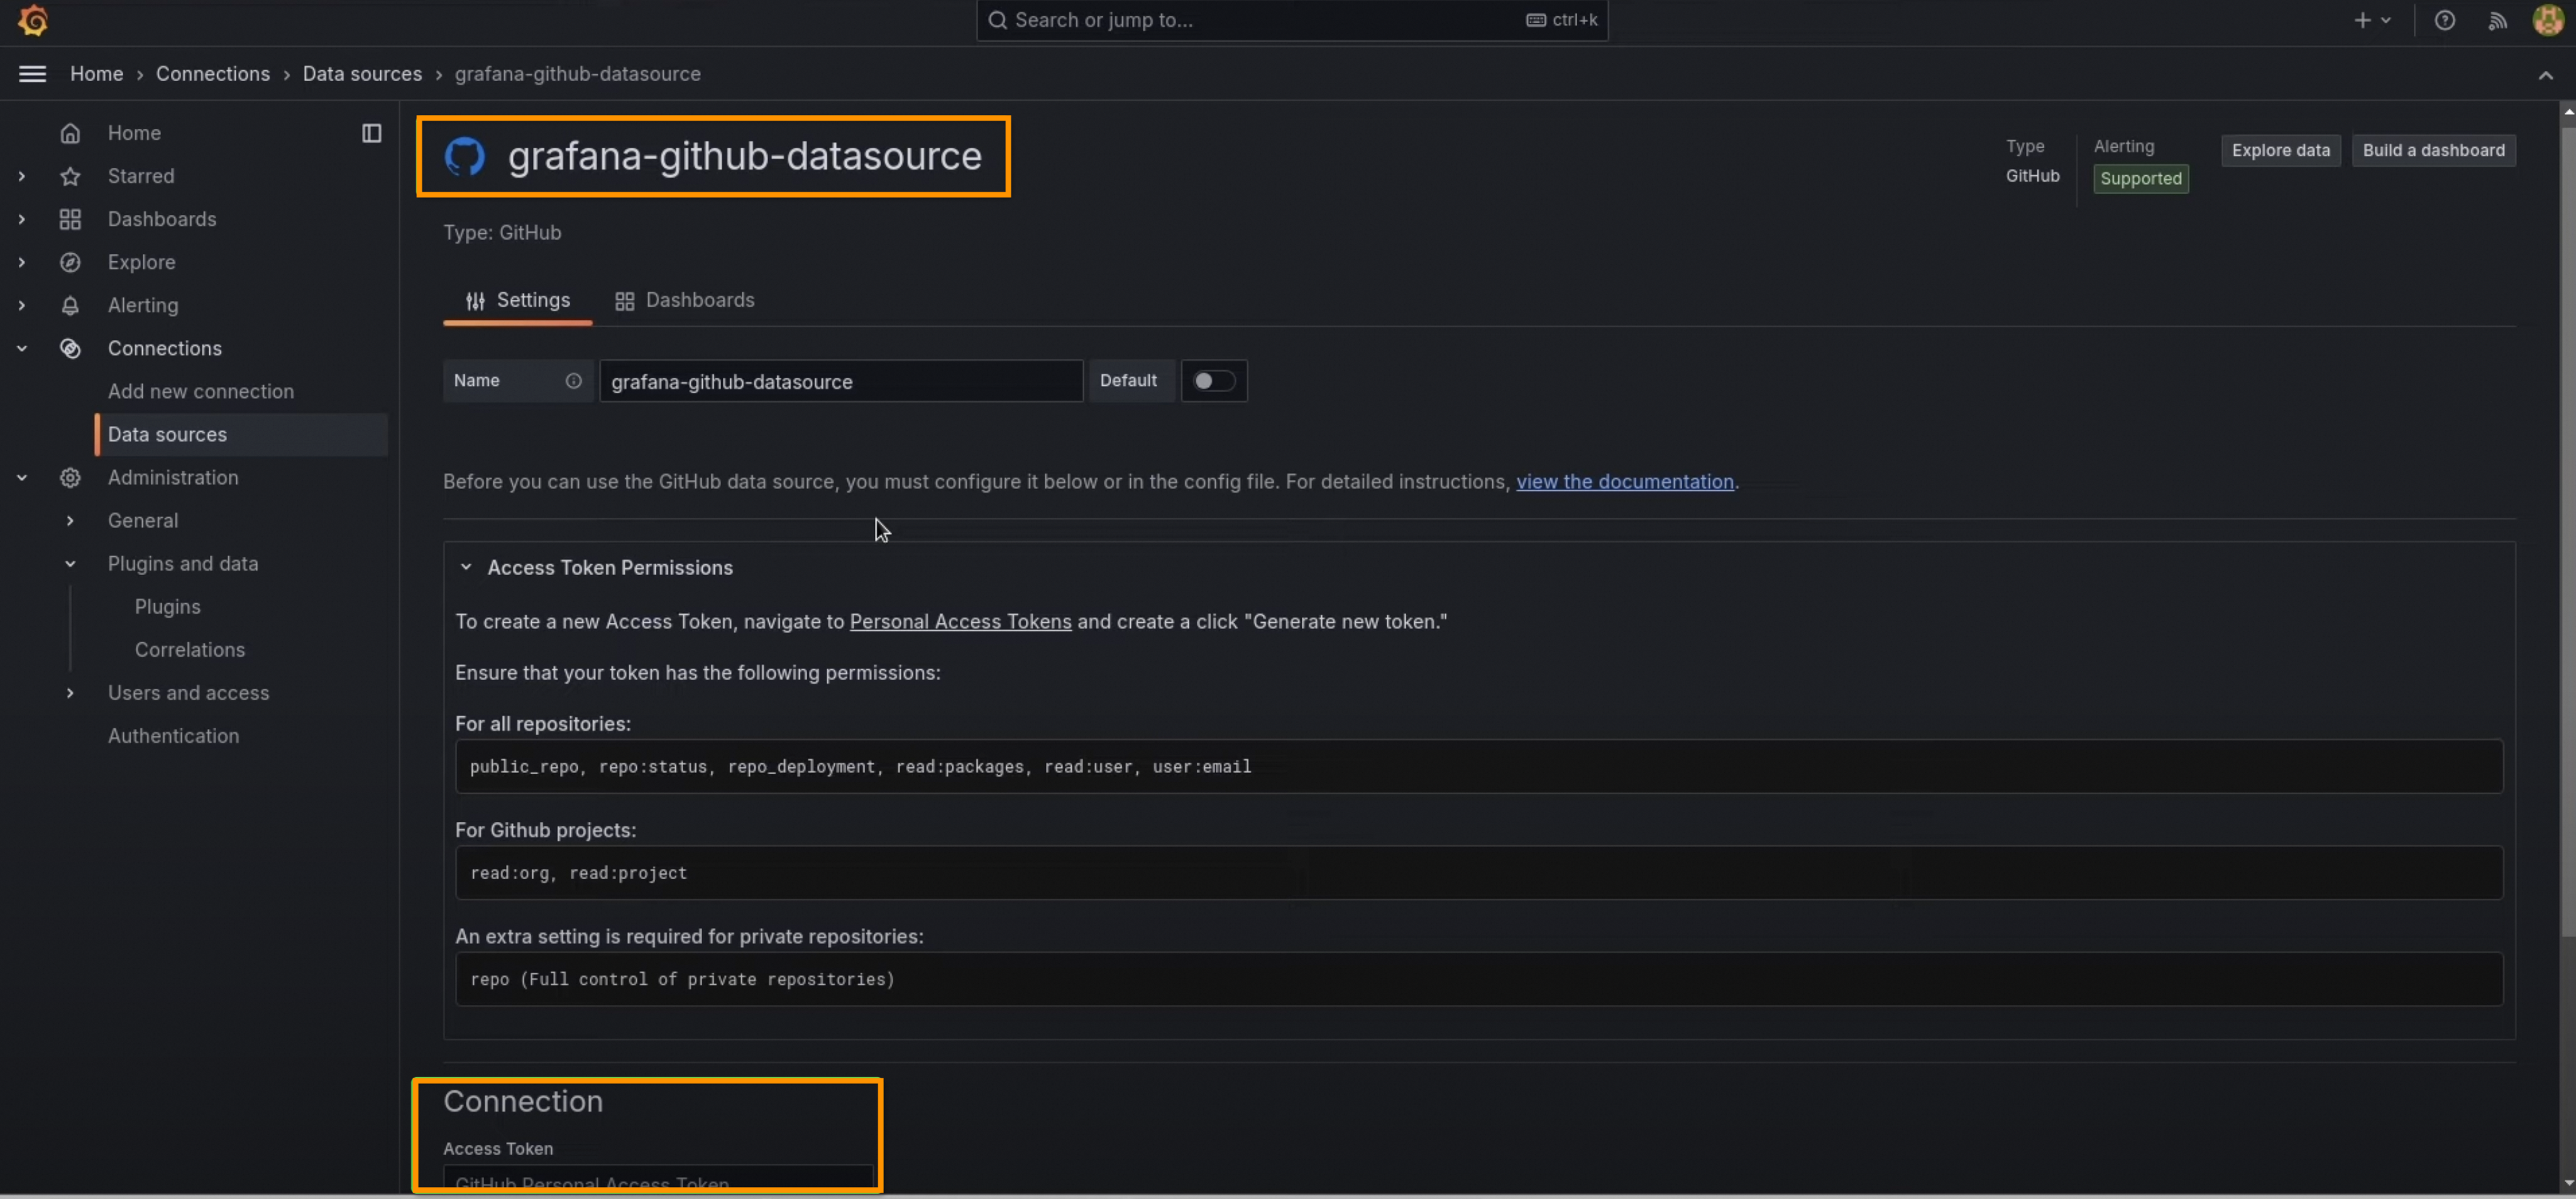Click the Name field info icon
This screenshot has height=1199, width=2576.
[x=573, y=381]
